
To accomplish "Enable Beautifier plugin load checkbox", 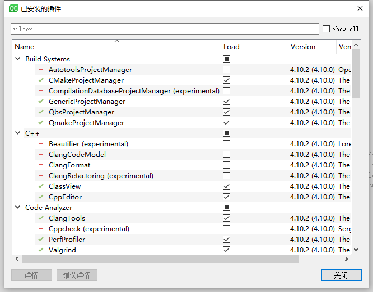I will (226, 143).
